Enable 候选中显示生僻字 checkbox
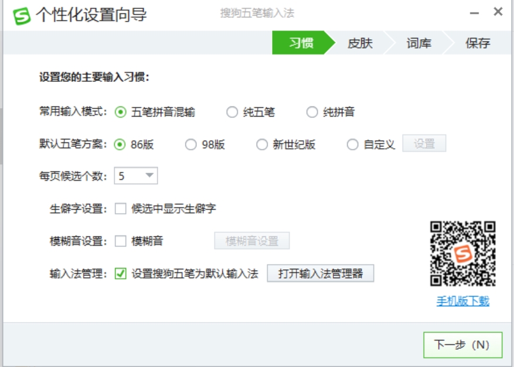The image size is (514, 367). point(120,208)
